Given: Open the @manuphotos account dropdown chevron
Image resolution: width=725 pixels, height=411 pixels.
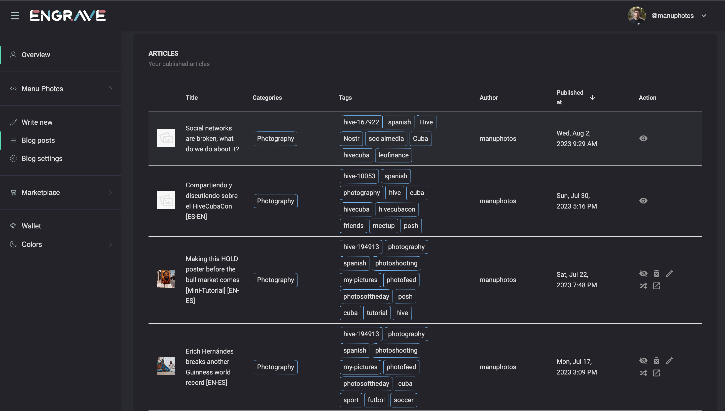Looking at the screenshot, I should tap(704, 16).
